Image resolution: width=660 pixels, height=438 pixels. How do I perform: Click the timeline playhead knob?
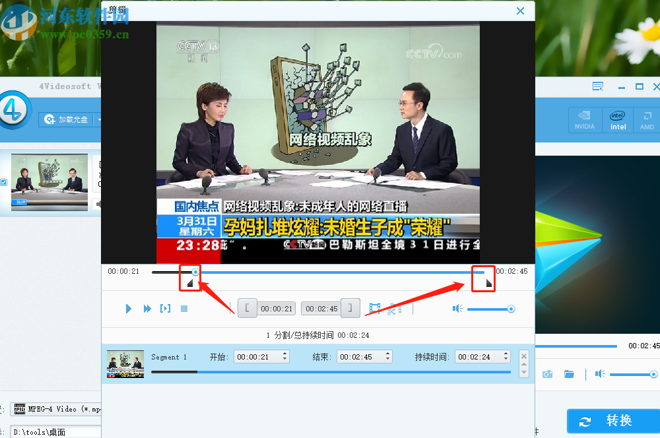[195, 272]
